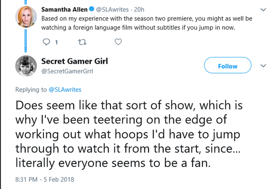This screenshot has height=189, width=280.
Task: Click the reply speech bubble icon
Action: coord(46,42)
